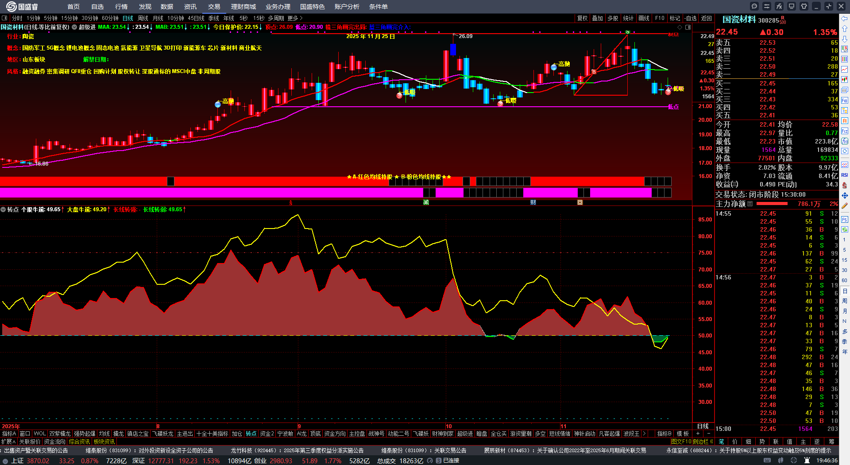This screenshot has height=465, width=850.
Task: Switch to the 周线 weekly period tab
Action: click(143, 18)
